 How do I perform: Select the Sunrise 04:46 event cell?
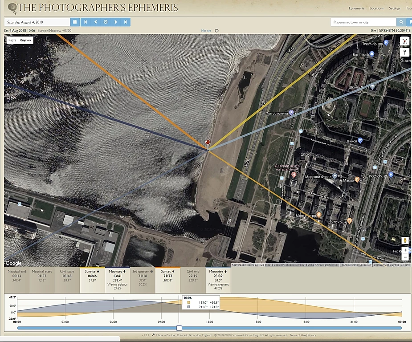point(92,280)
